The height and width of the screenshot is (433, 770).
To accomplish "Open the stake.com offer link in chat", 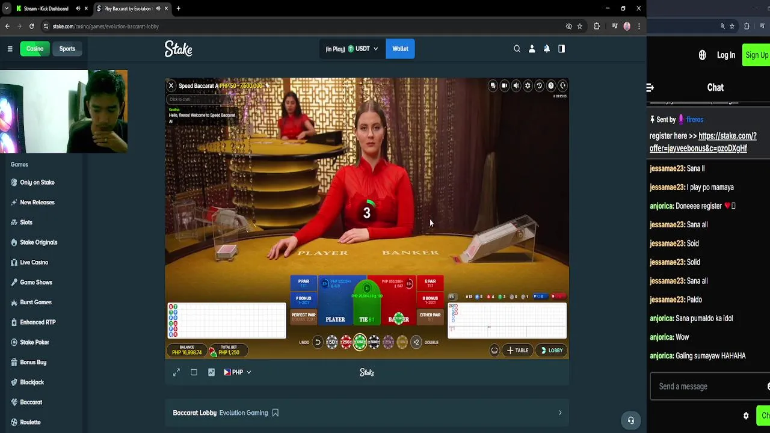I will point(703,142).
